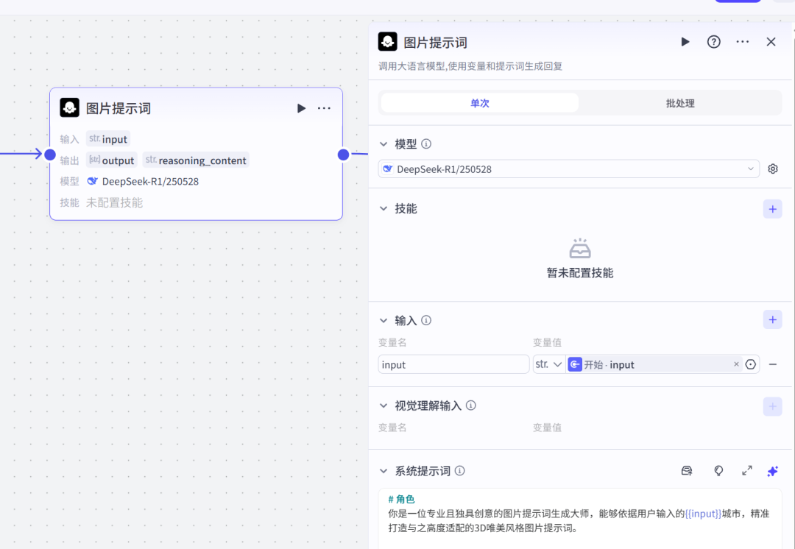This screenshot has height=549, width=795.
Task: Open the panel header more options menu
Action: (742, 41)
